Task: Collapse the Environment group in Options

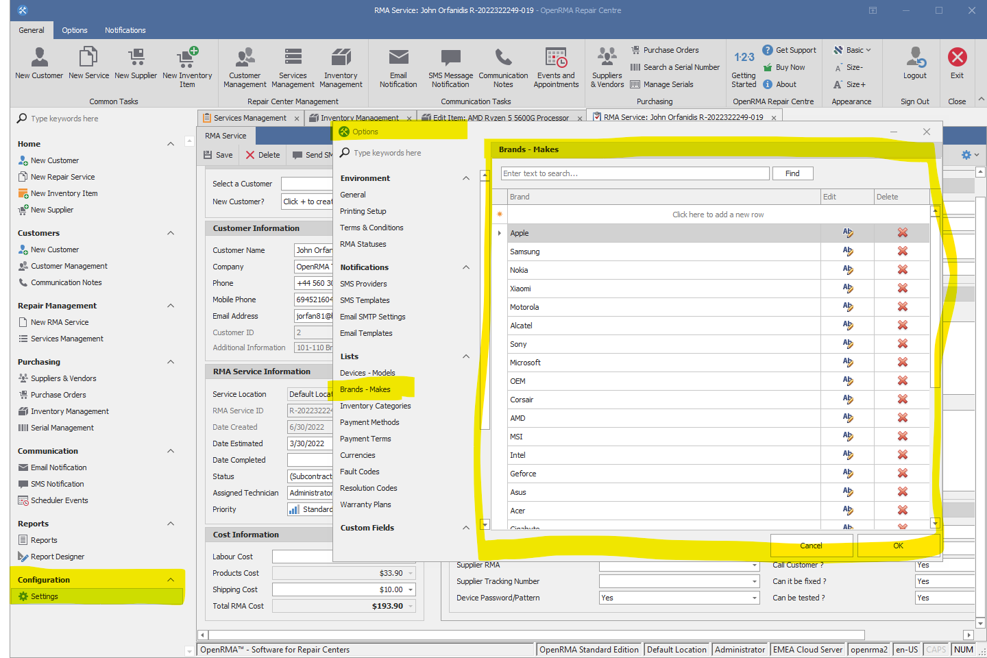Action: pyautogui.click(x=466, y=178)
